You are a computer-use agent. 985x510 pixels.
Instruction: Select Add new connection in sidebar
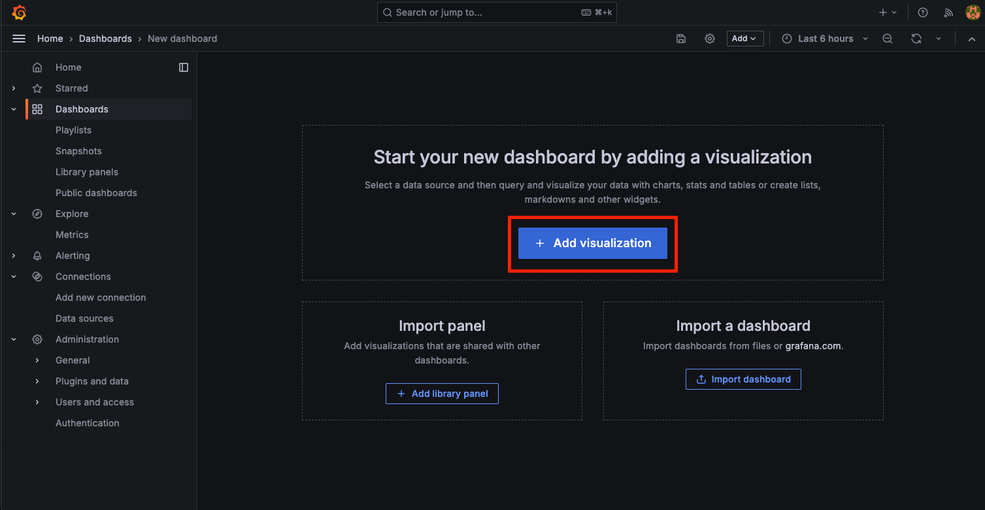(x=101, y=297)
